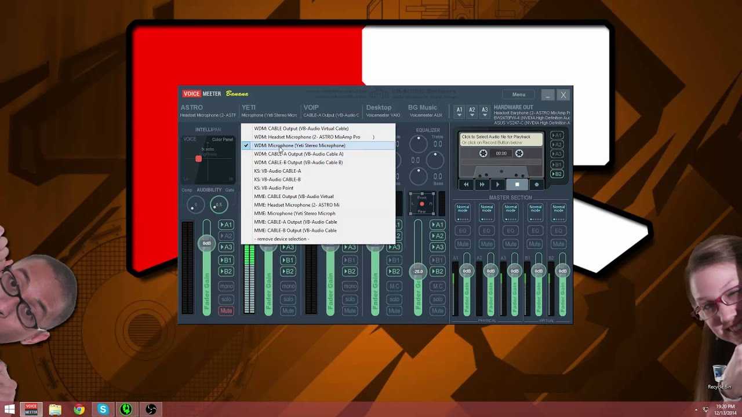Click the cassette record button
The height and width of the screenshot is (417, 742).
[536, 184]
